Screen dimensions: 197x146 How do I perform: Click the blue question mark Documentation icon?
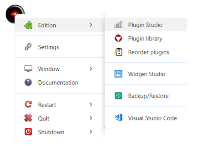(28, 83)
